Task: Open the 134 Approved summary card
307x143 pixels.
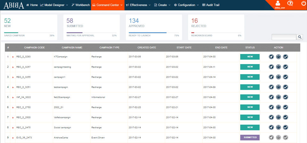Action: click(154, 27)
